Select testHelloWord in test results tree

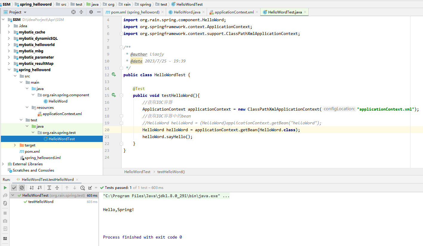pos(41,202)
